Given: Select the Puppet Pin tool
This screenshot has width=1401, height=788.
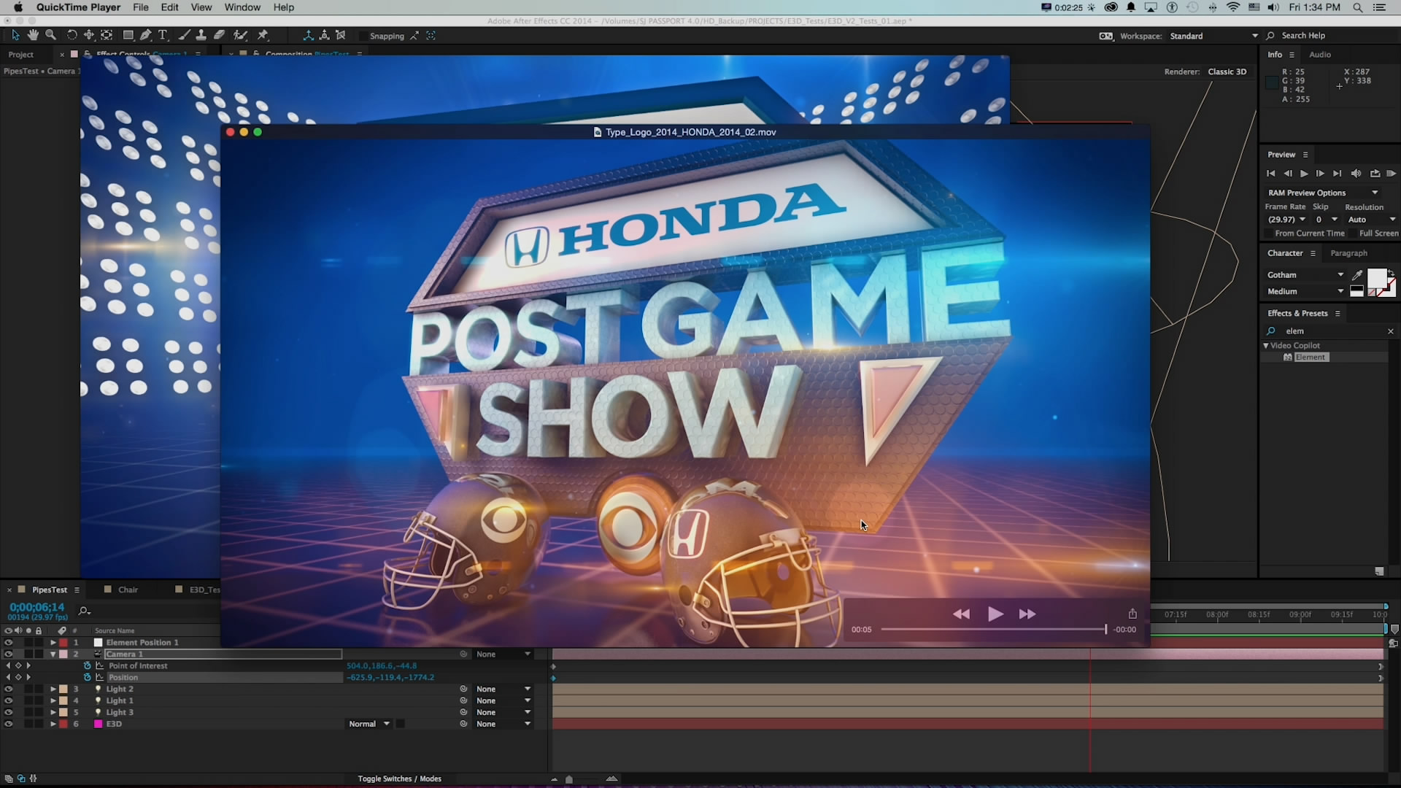Looking at the screenshot, I should 263,35.
